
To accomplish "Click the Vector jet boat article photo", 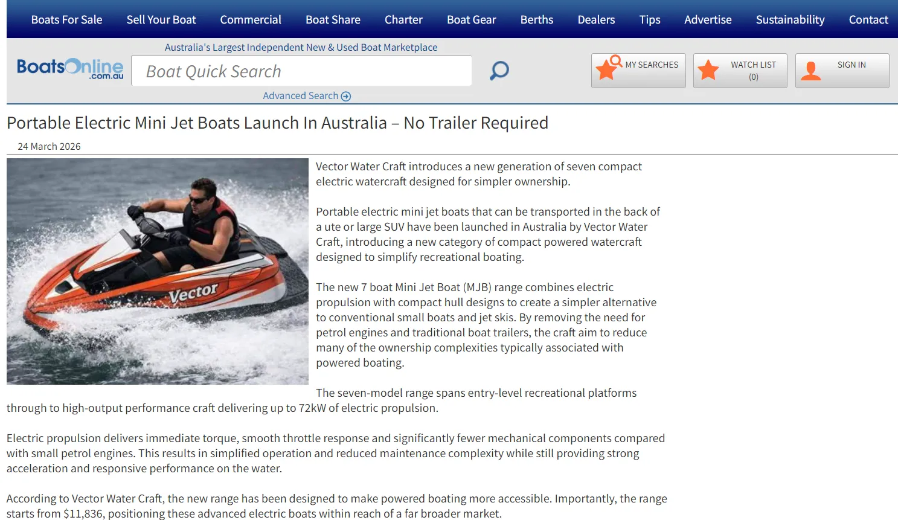I will [x=157, y=271].
